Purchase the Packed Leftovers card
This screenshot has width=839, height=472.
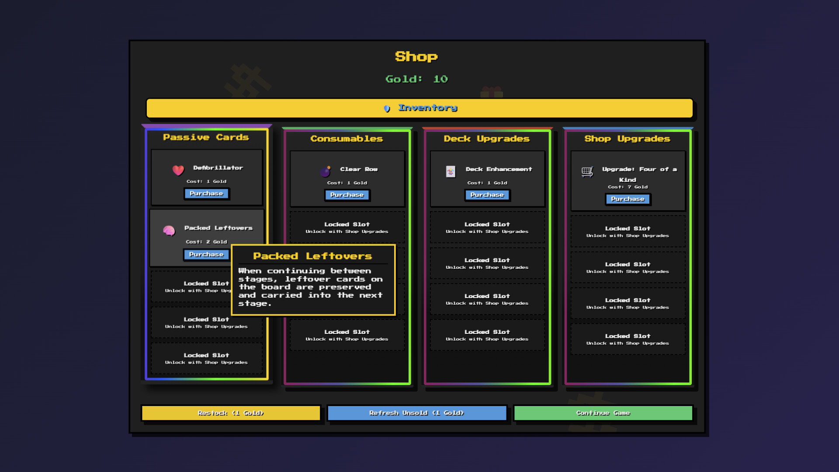[x=206, y=254]
